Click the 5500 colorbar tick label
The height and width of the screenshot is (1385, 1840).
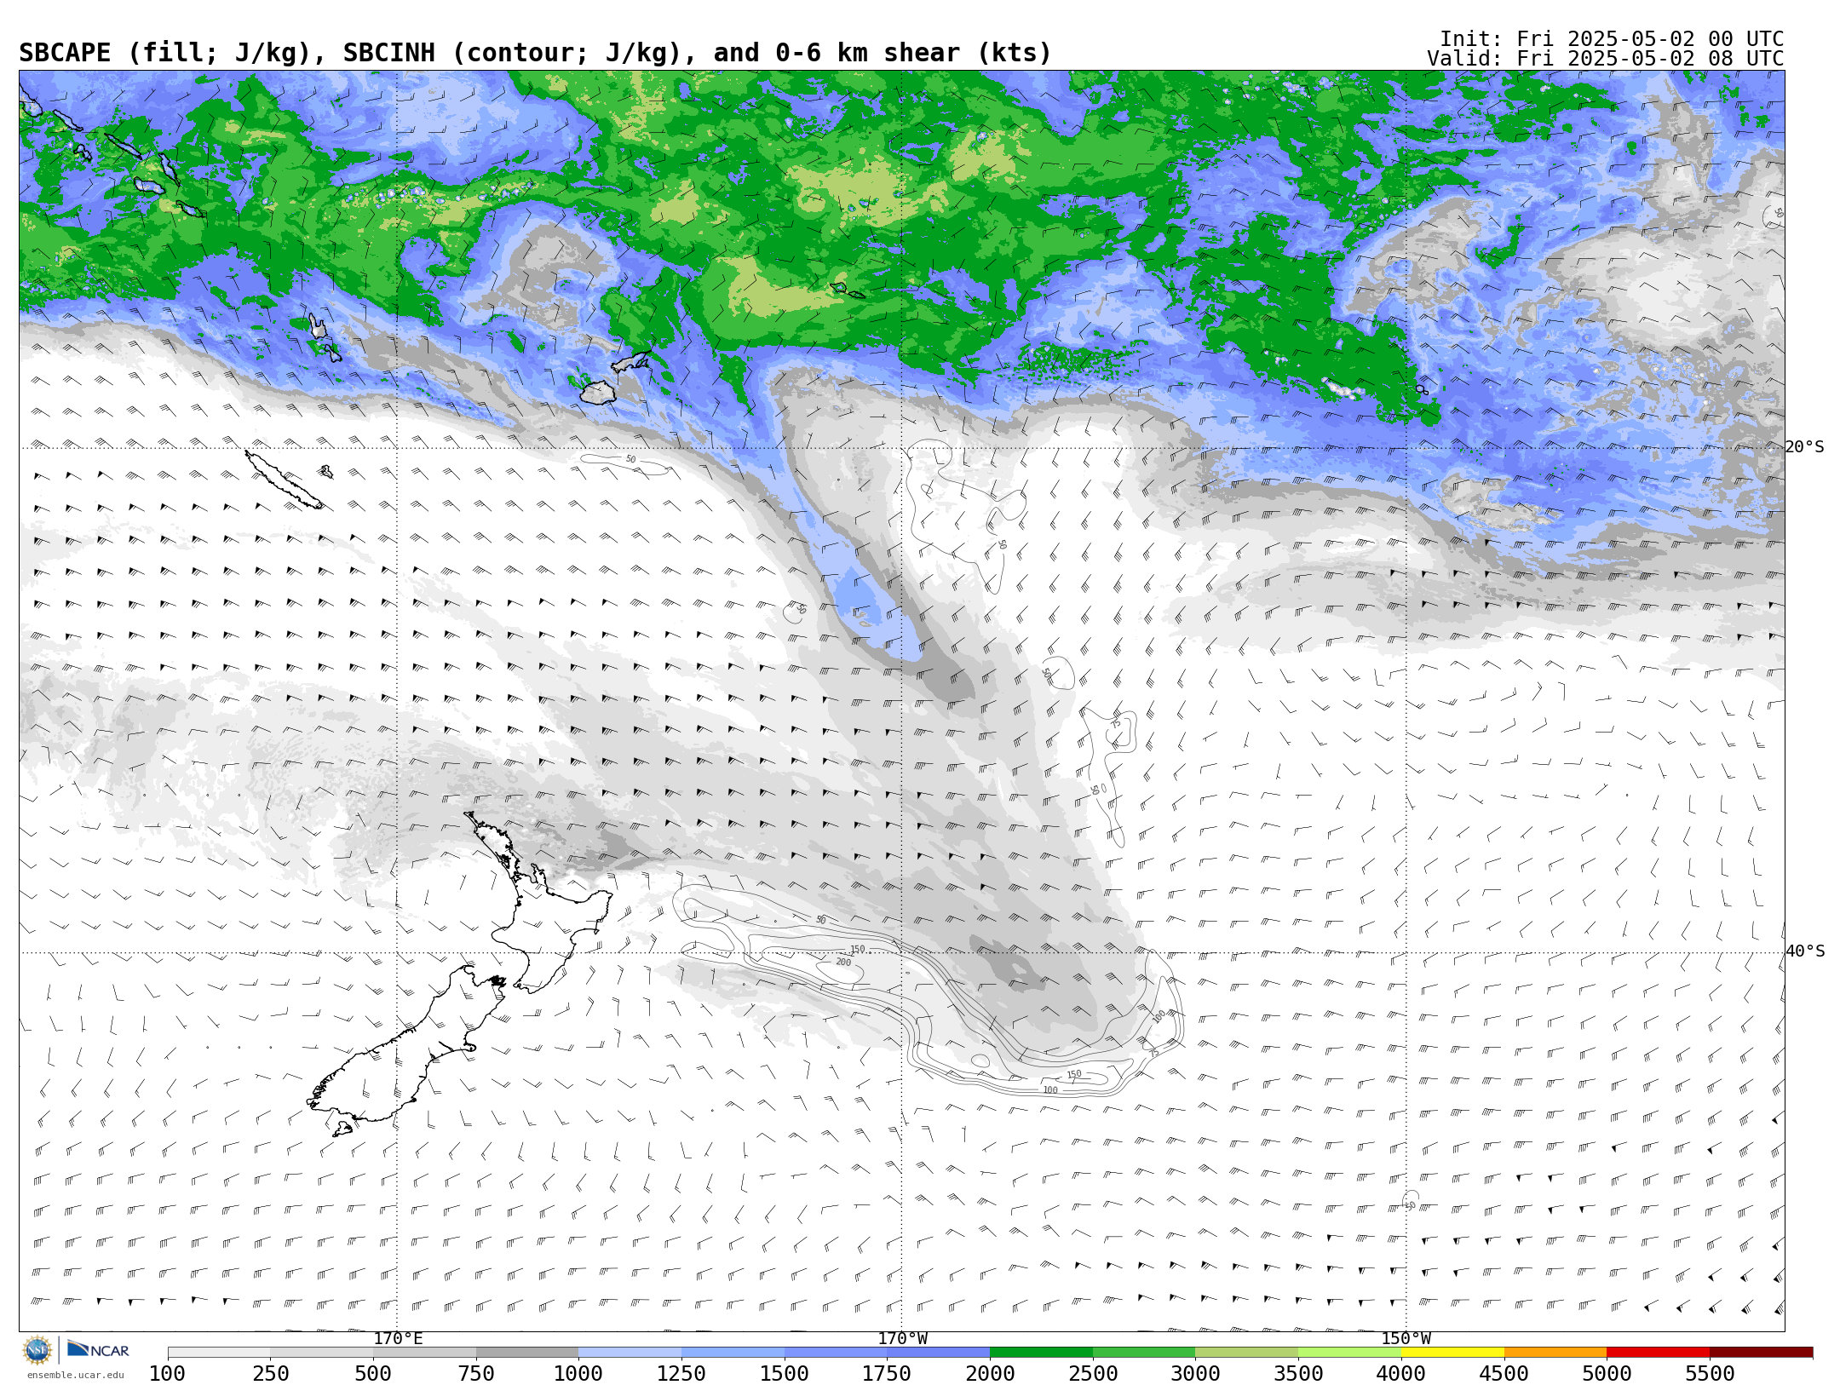coord(1710,1374)
